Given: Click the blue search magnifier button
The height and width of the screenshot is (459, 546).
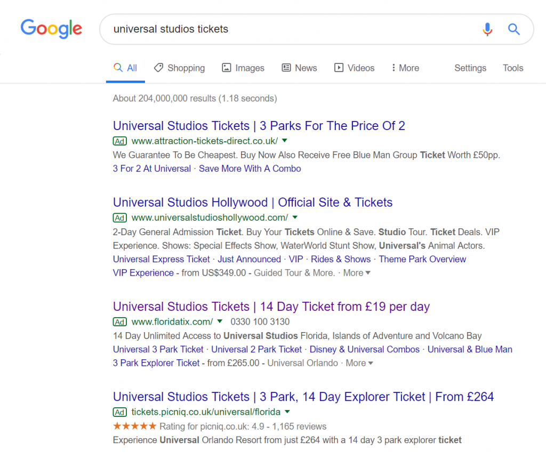Looking at the screenshot, I should coord(513,29).
